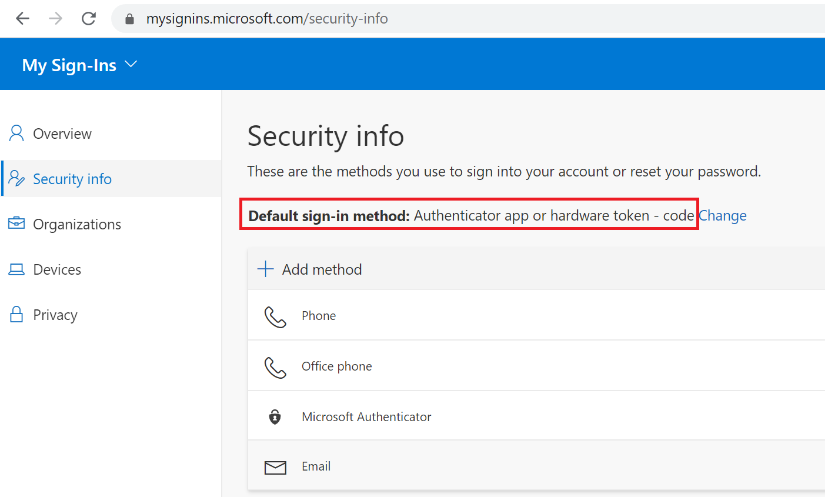Click the Microsoft Authenticator shield icon

[275, 417]
